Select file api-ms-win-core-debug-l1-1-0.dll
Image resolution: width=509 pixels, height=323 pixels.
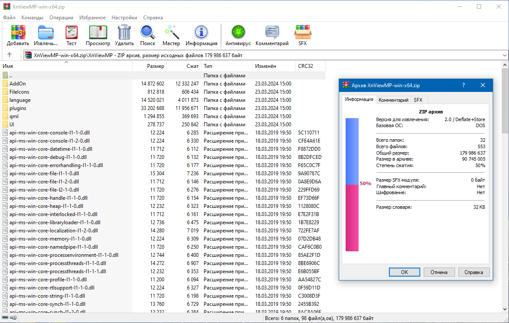pyautogui.click(x=48, y=157)
